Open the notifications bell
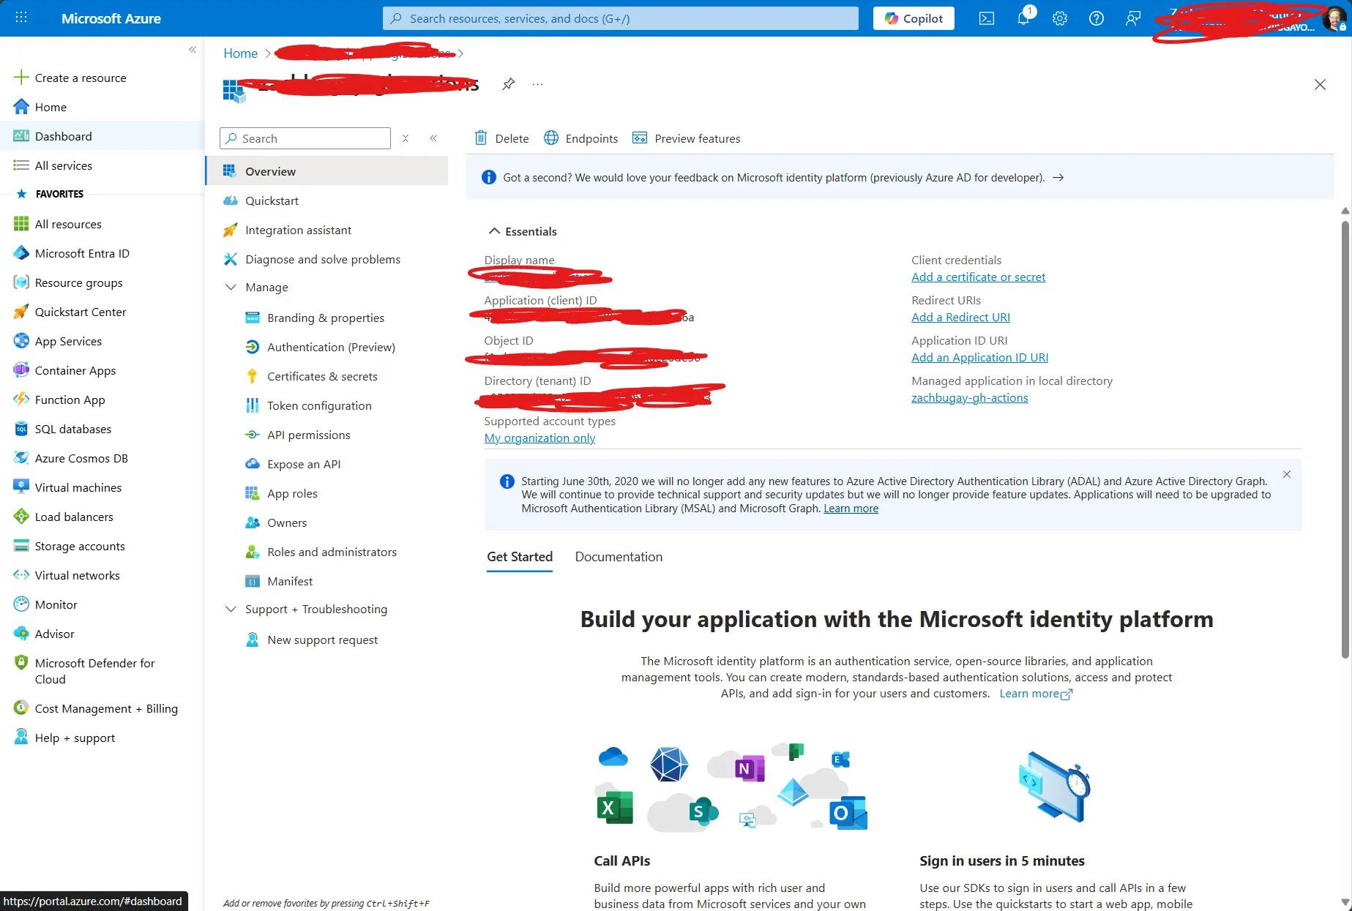 [x=1023, y=18]
